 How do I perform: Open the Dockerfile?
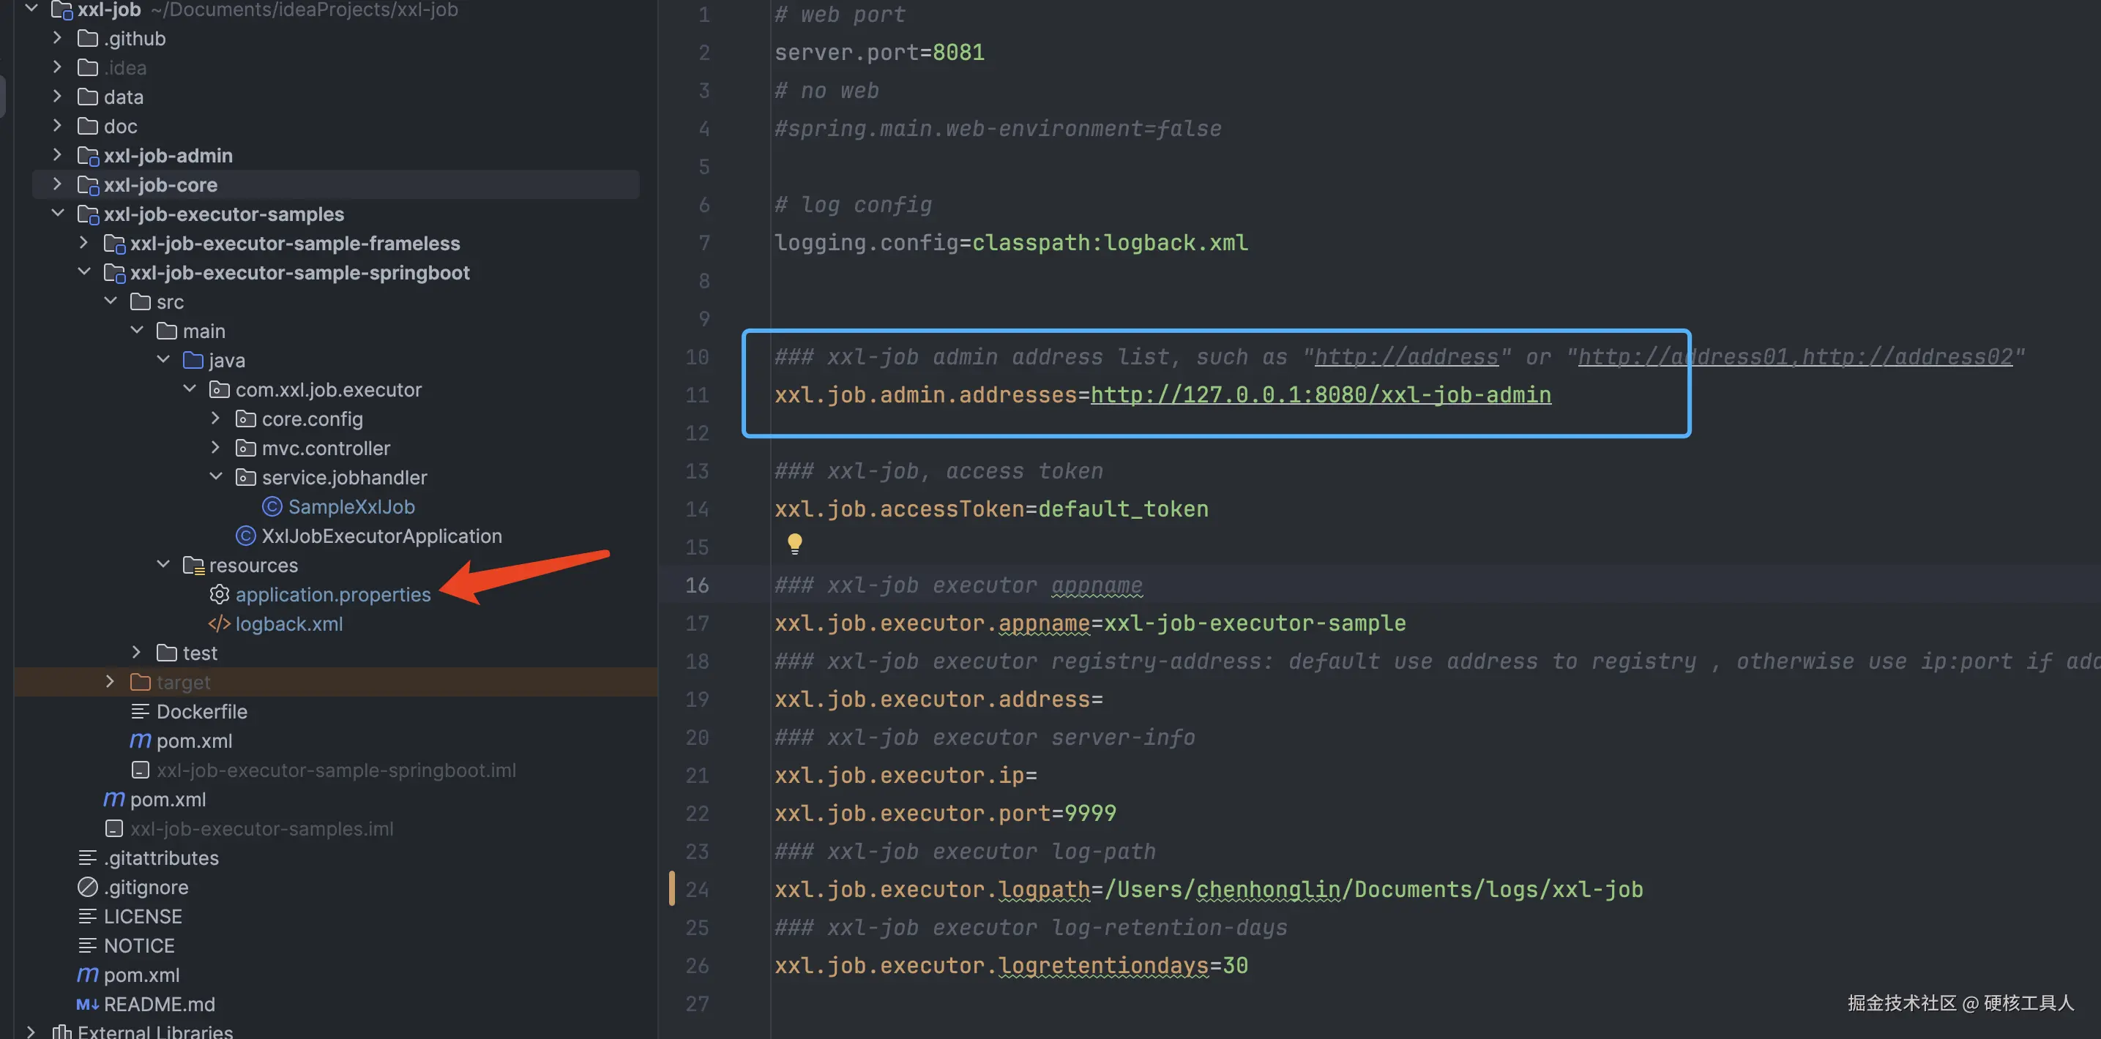tap(201, 711)
